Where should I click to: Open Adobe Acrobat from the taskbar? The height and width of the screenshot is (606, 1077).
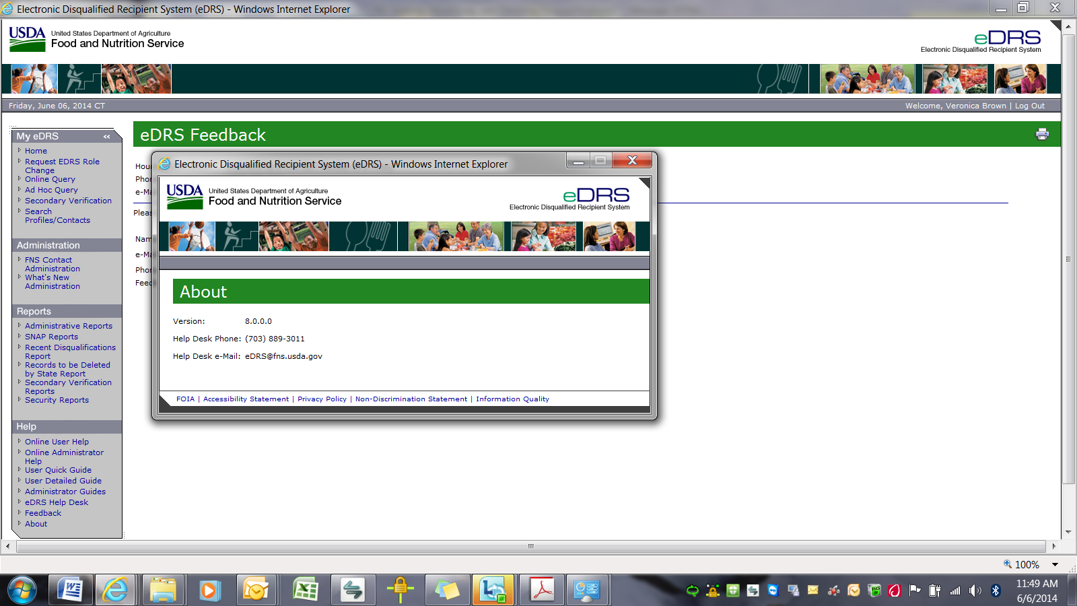pos(543,591)
